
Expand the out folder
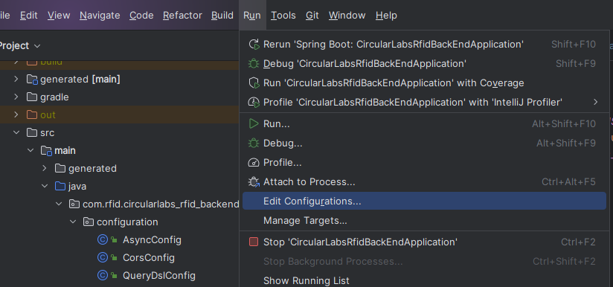pyautogui.click(x=16, y=115)
